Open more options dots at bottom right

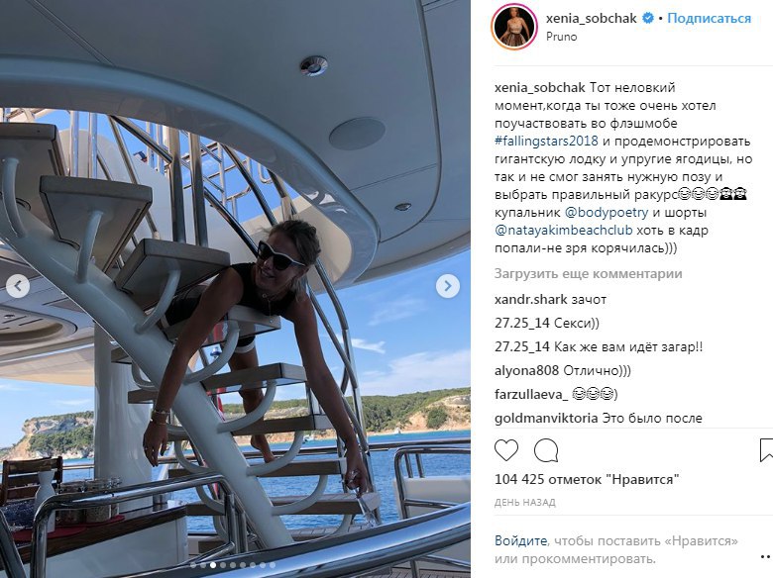tap(766, 556)
